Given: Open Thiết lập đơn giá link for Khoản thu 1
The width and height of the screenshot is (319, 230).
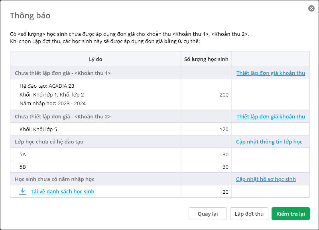Looking at the screenshot, I should (270, 73).
